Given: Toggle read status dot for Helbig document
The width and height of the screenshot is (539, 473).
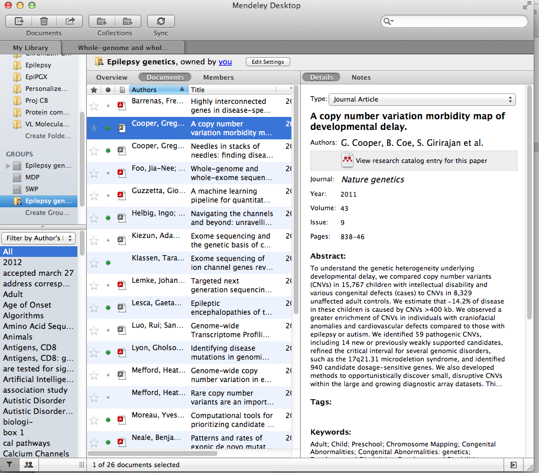Looking at the screenshot, I should (x=108, y=218).
